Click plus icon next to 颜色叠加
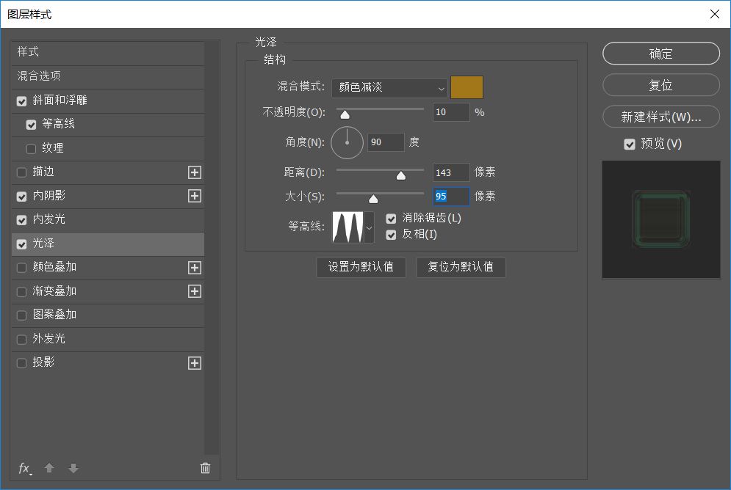The height and width of the screenshot is (490, 731). pos(195,268)
